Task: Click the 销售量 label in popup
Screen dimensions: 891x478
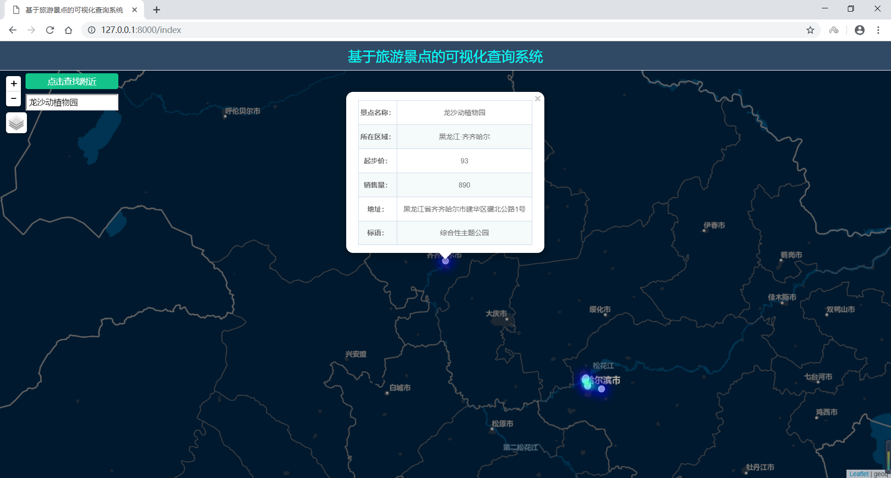Action: [375, 185]
